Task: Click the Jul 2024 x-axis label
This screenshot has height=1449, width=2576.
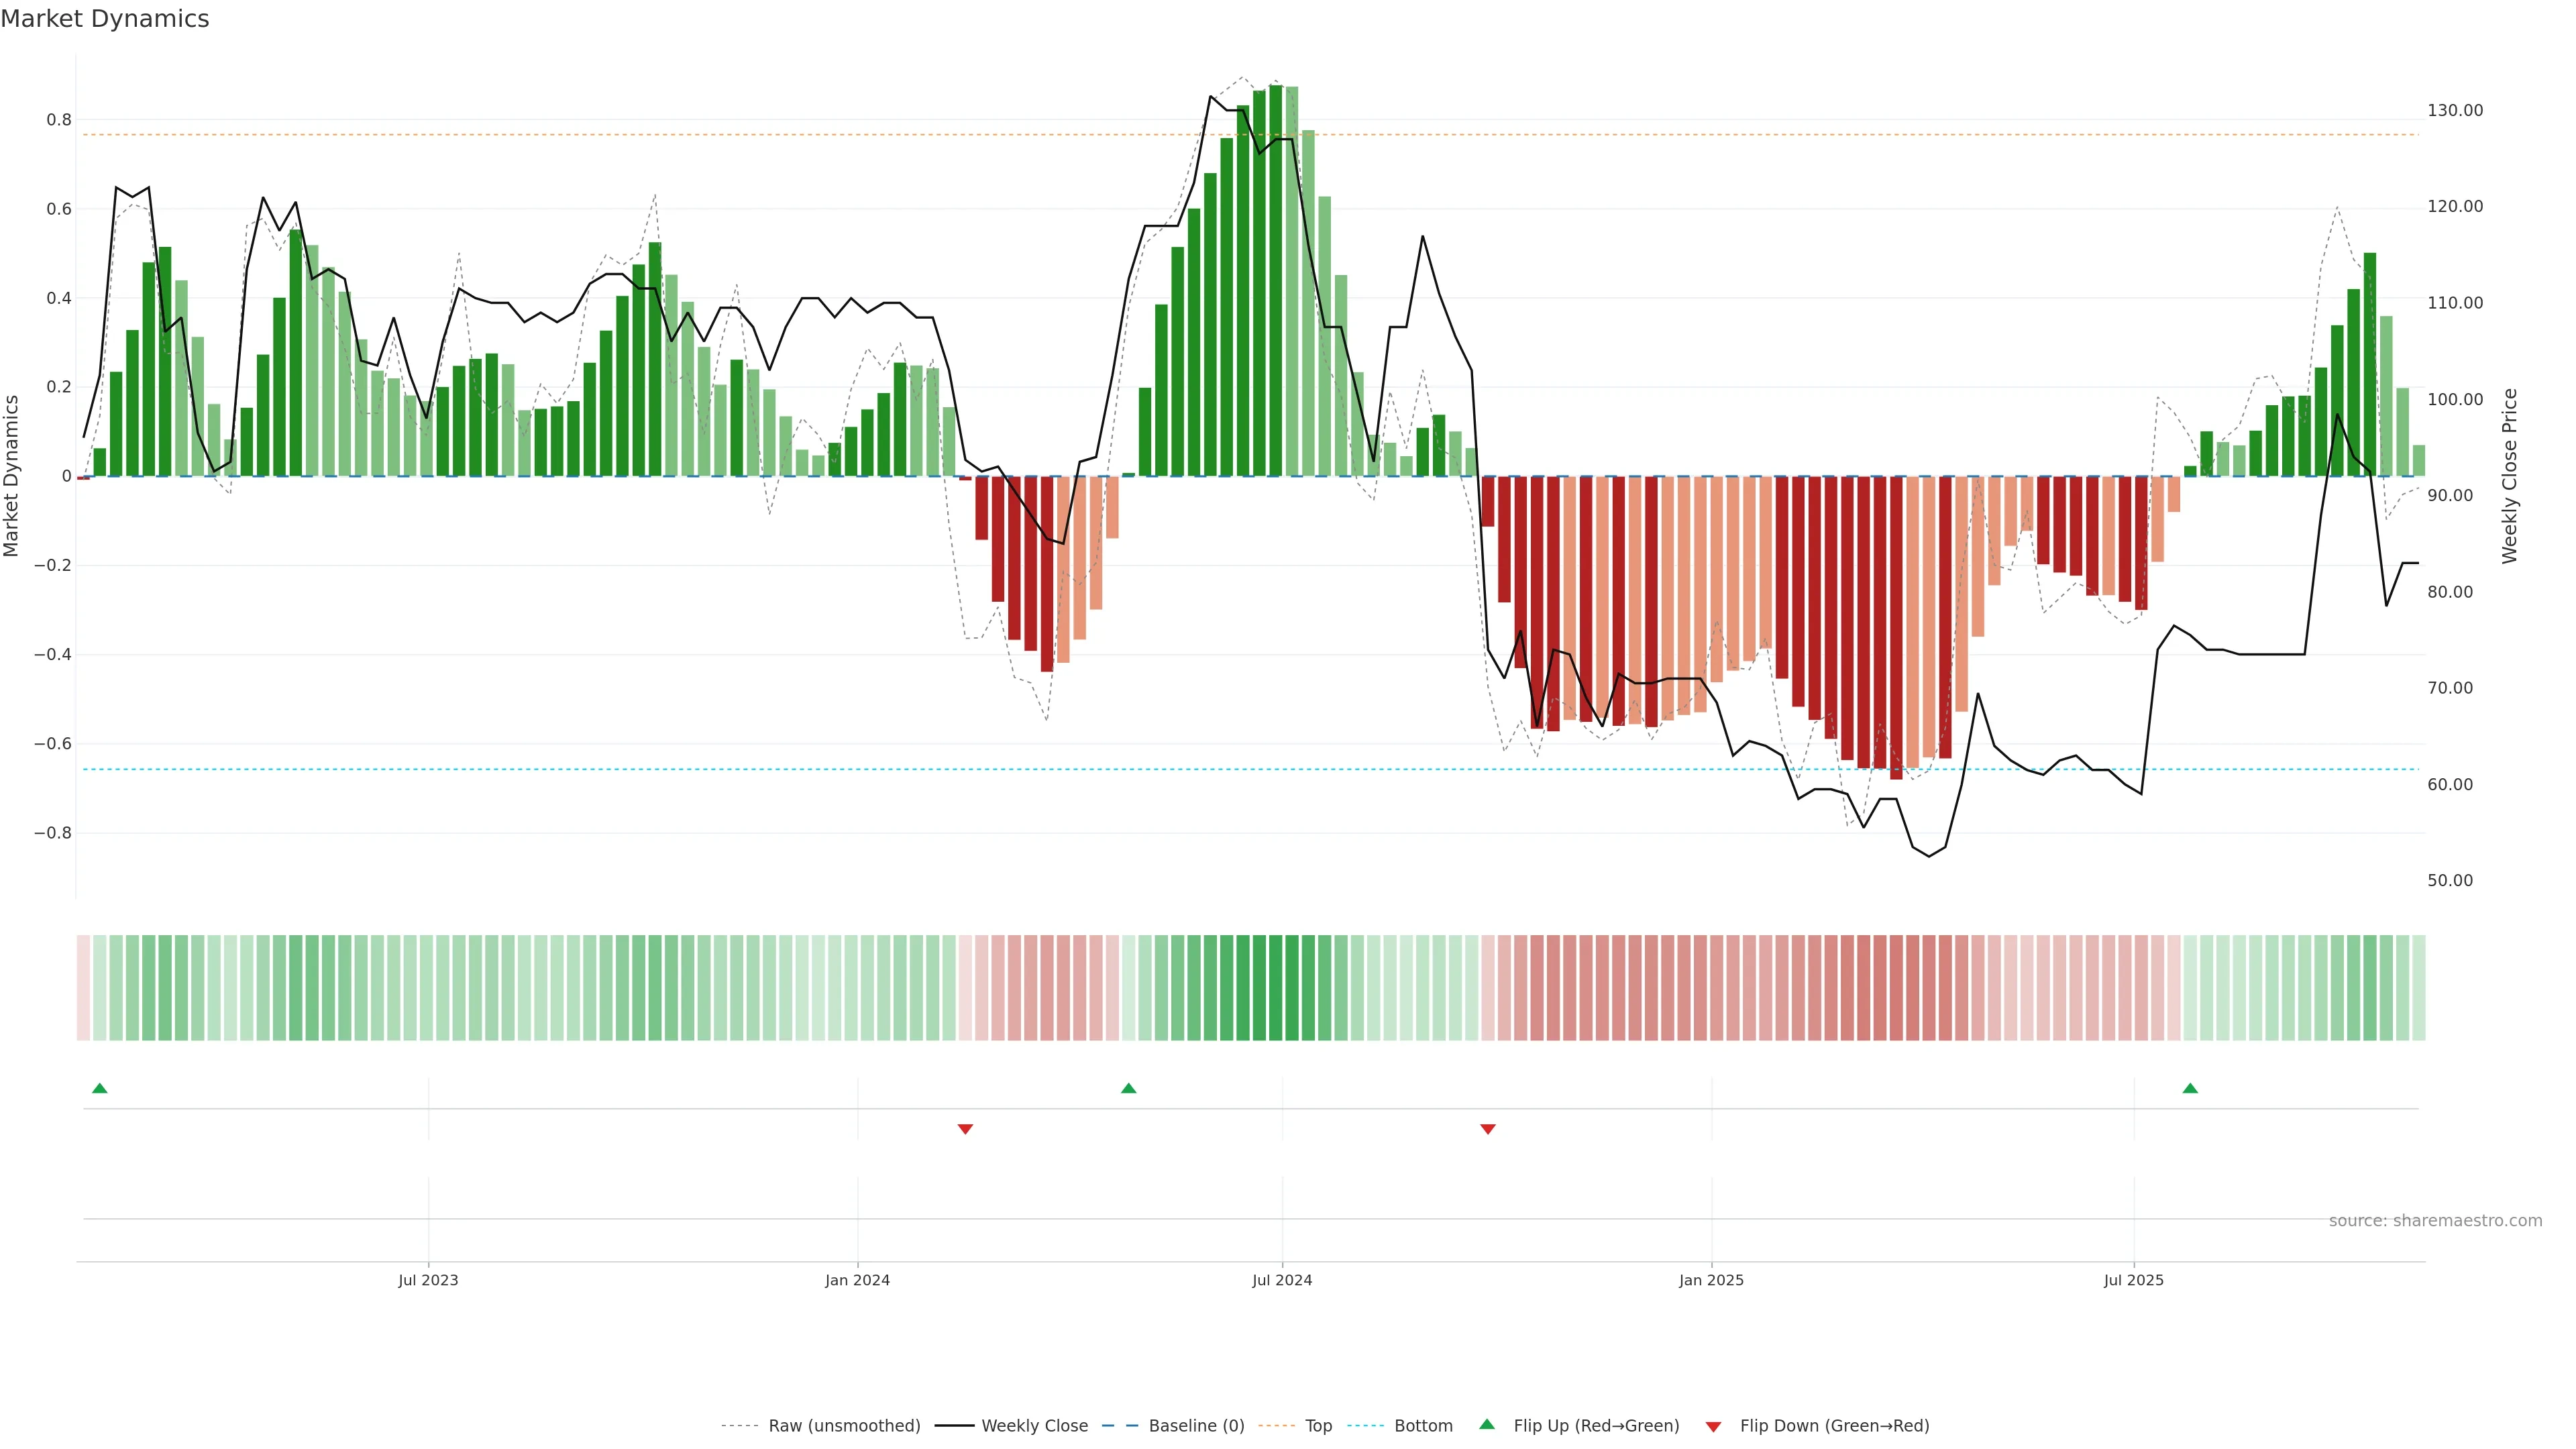Action: (1282, 1280)
